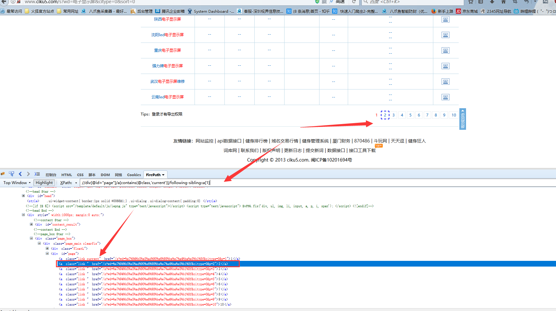Click the Firebug forward arrow

pyautogui.click(x=28, y=174)
